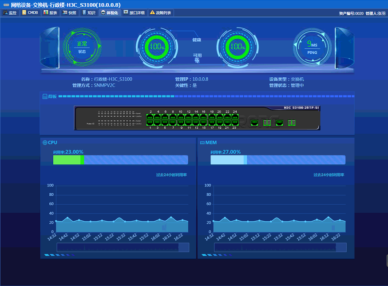Click the 管理人:张羽 manager text

pyautogui.click(x=376, y=13)
